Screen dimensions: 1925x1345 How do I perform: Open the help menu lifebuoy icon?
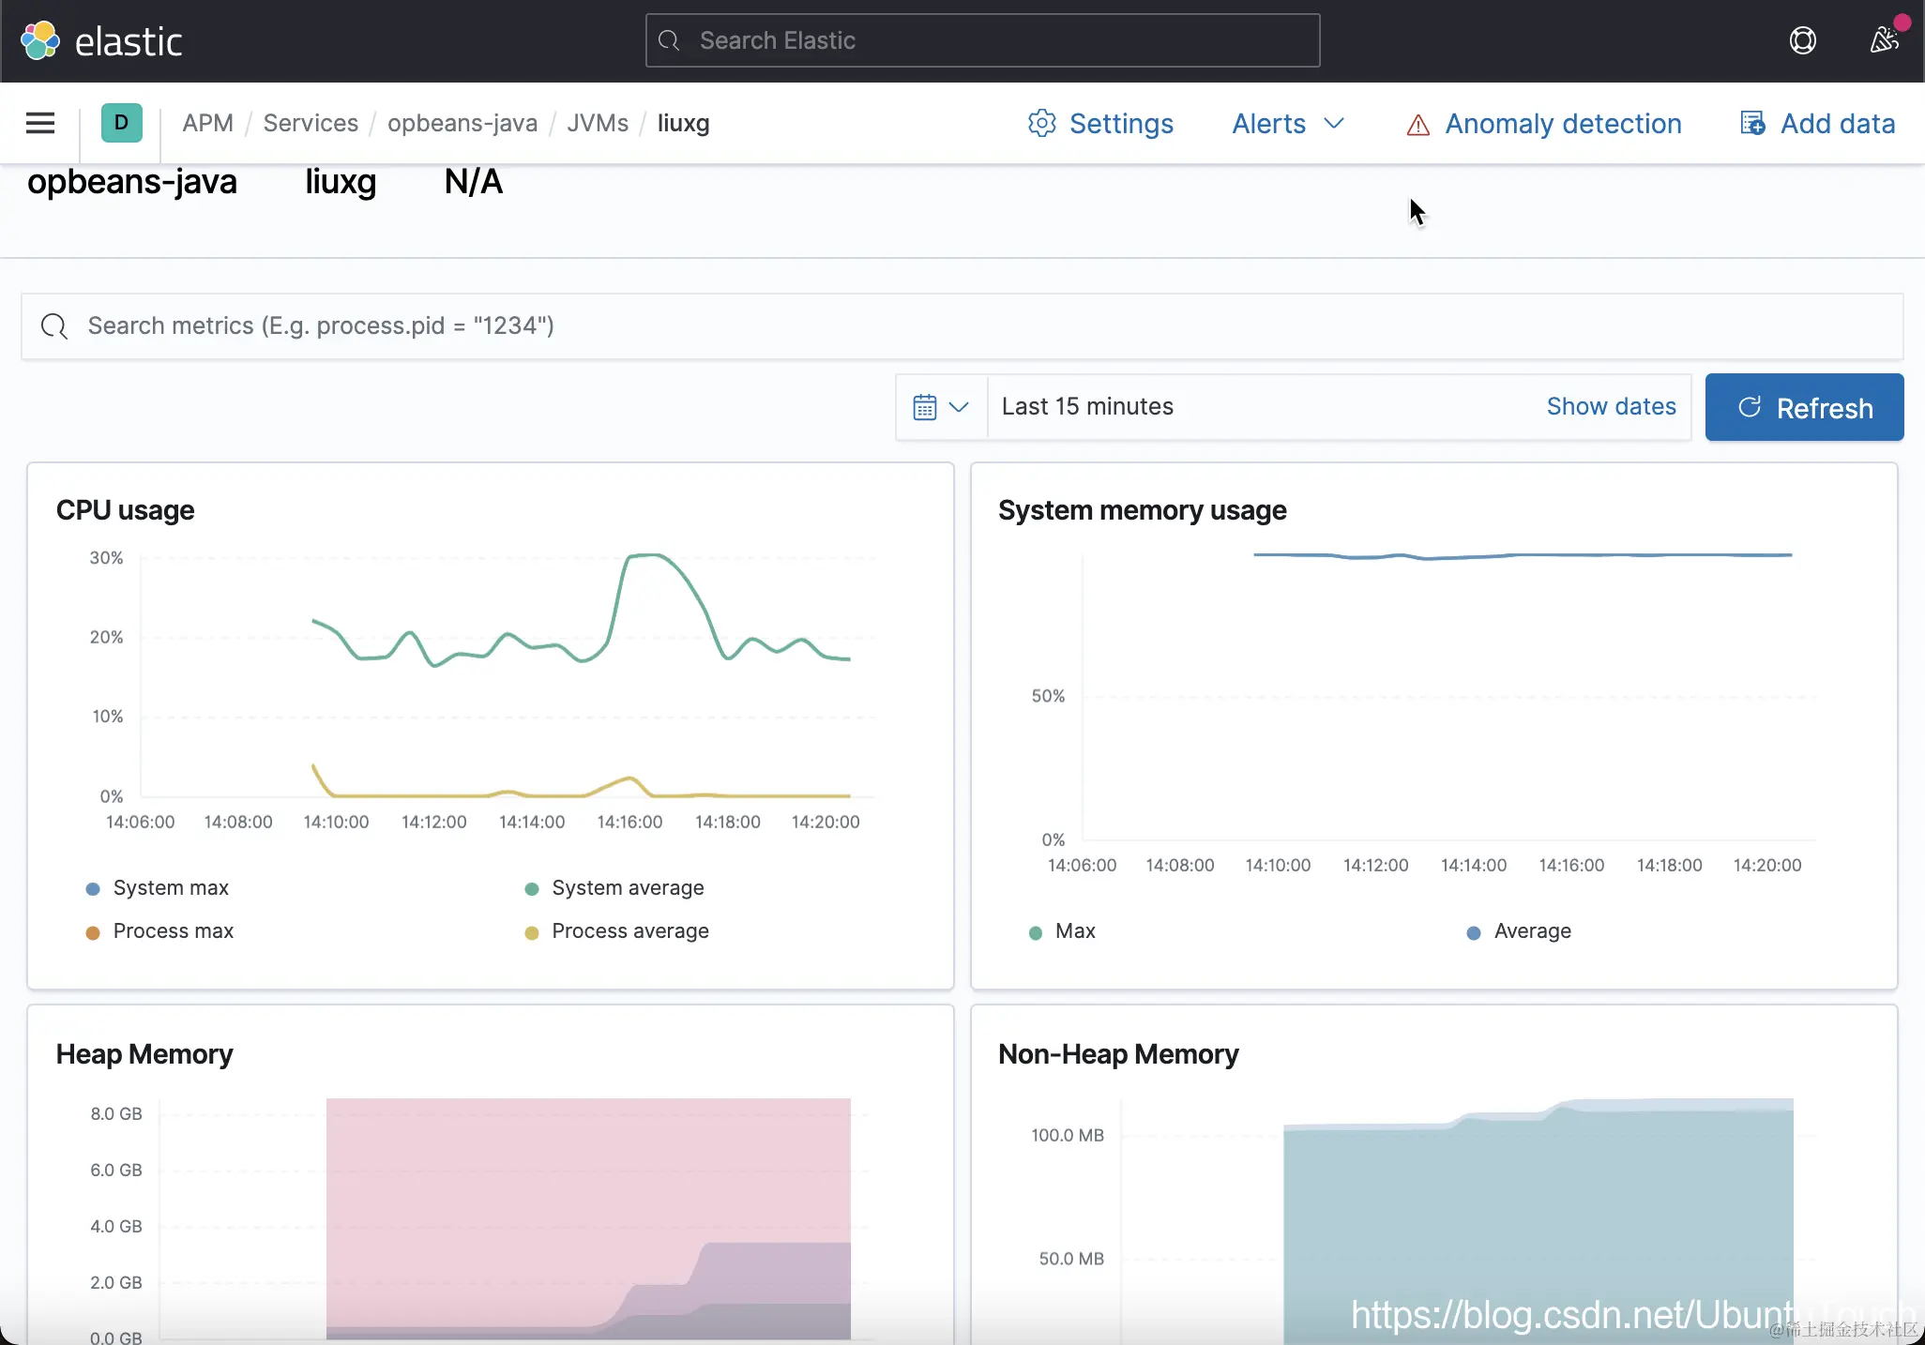click(1802, 40)
